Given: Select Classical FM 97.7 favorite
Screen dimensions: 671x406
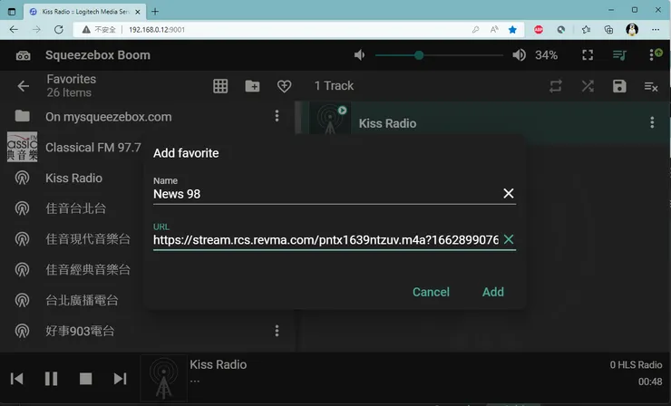Looking at the screenshot, I should (92, 148).
